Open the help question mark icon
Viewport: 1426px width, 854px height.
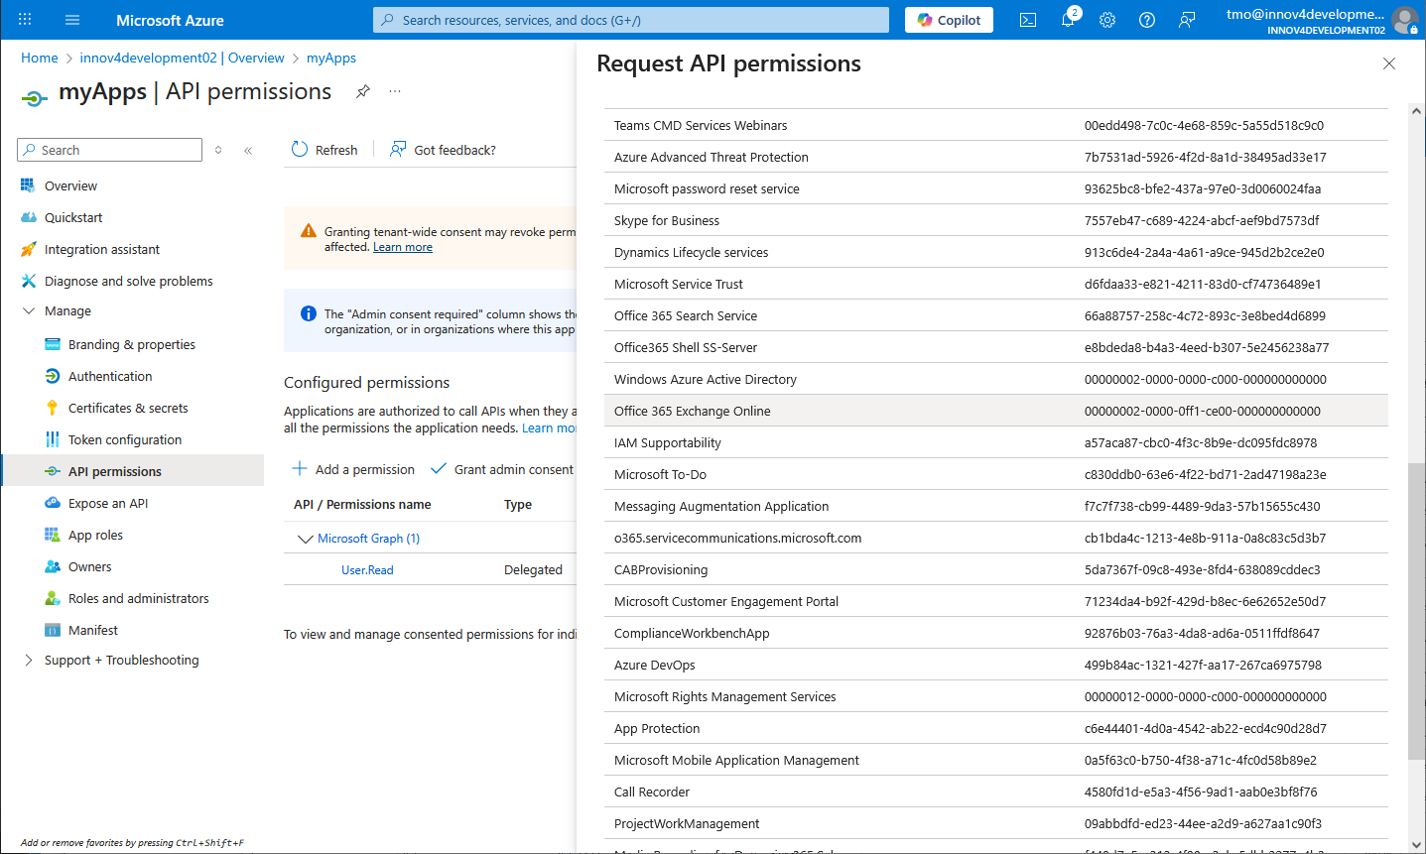pos(1147,20)
